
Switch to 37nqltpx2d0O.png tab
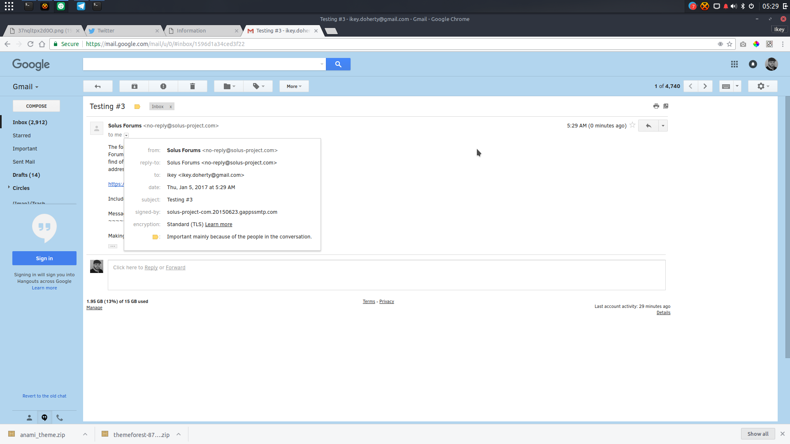44,31
